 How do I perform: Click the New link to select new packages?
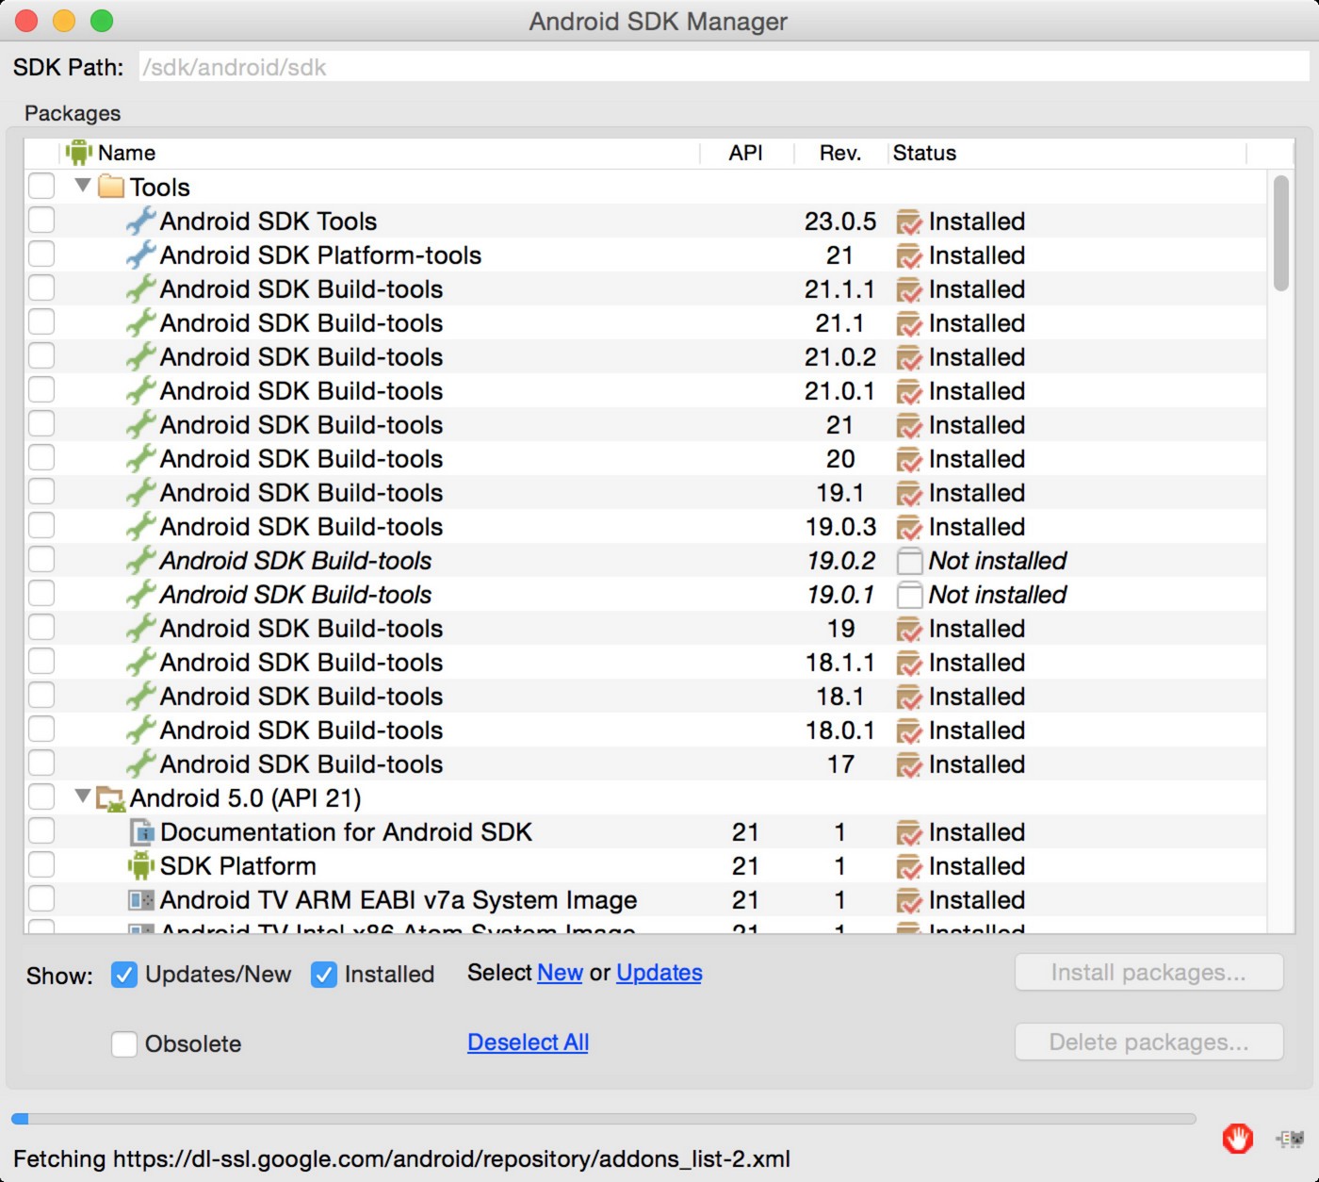click(x=560, y=973)
